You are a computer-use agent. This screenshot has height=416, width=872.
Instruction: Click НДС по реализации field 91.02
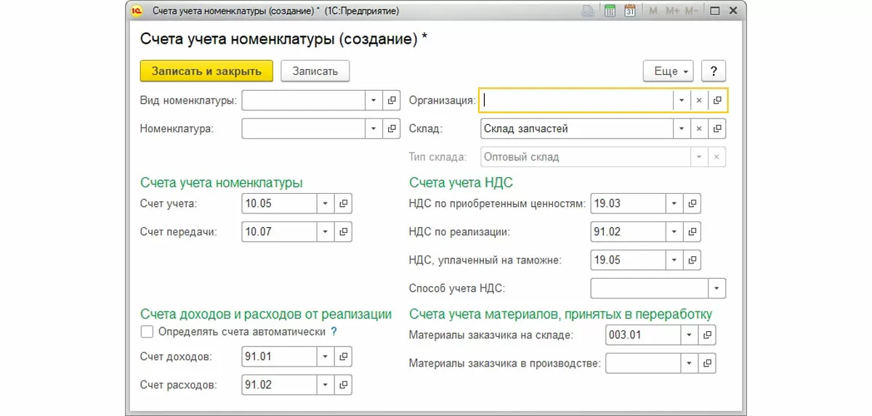629,232
